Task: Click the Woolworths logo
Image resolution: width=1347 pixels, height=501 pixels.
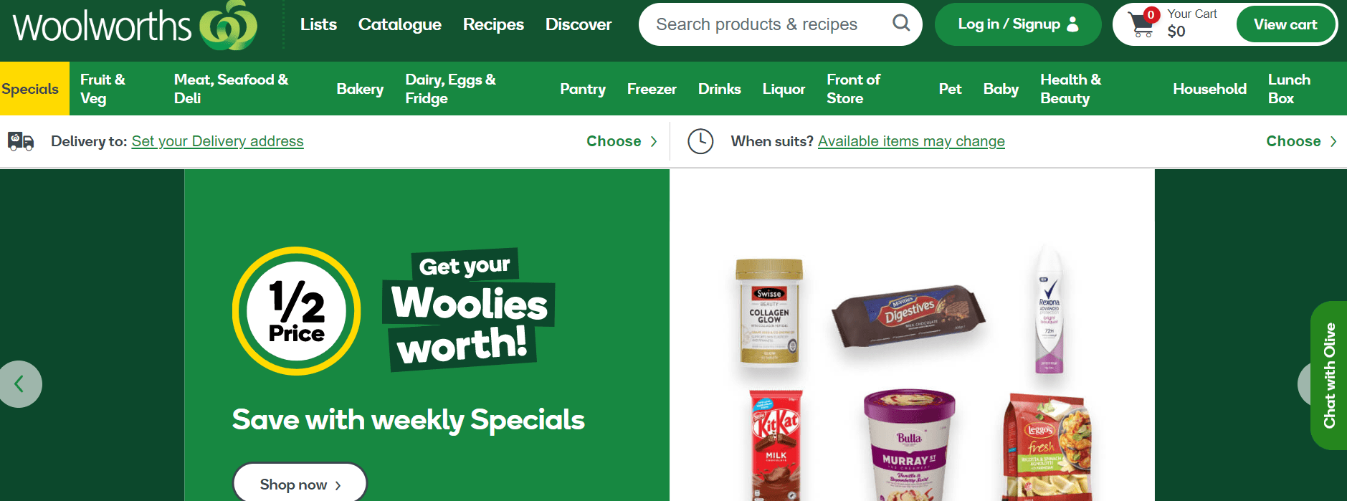Action: tap(135, 26)
